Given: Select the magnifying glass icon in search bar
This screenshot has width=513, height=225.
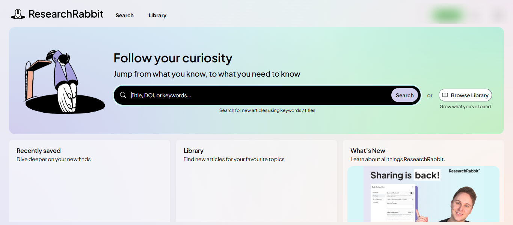Looking at the screenshot, I should (x=123, y=95).
